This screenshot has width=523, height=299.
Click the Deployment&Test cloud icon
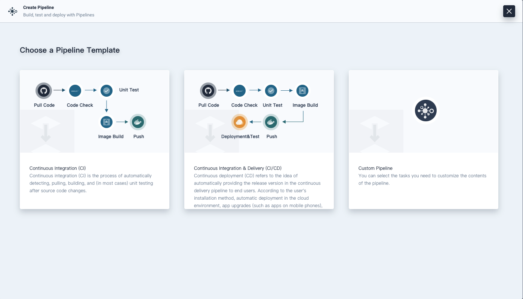point(239,122)
